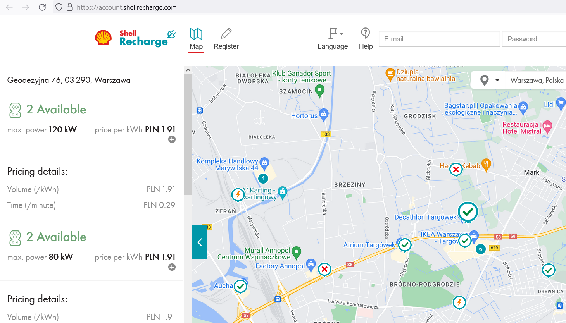The height and width of the screenshot is (323, 566).
Task: Go forward in browser history
Action: tap(26, 7)
